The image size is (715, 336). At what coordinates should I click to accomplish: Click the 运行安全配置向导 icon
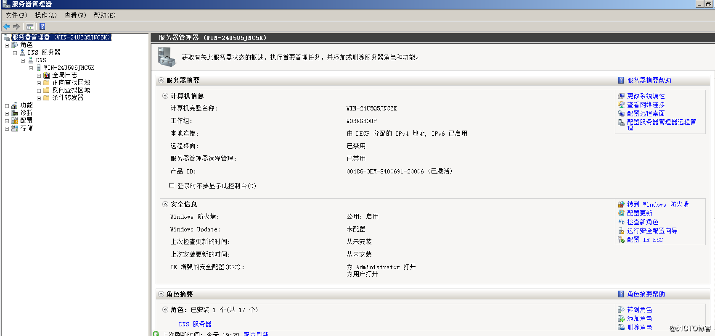(621, 231)
